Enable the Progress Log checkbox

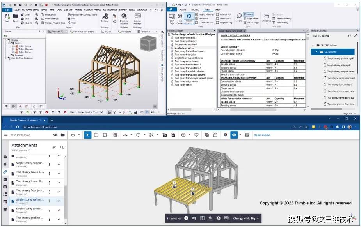(x=217, y=23)
